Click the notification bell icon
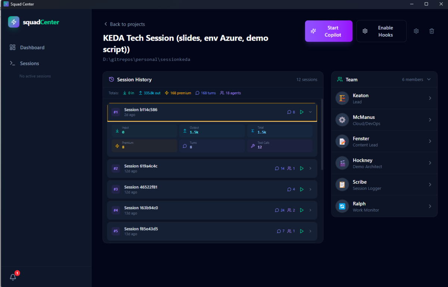The width and height of the screenshot is (448, 287). [13, 277]
